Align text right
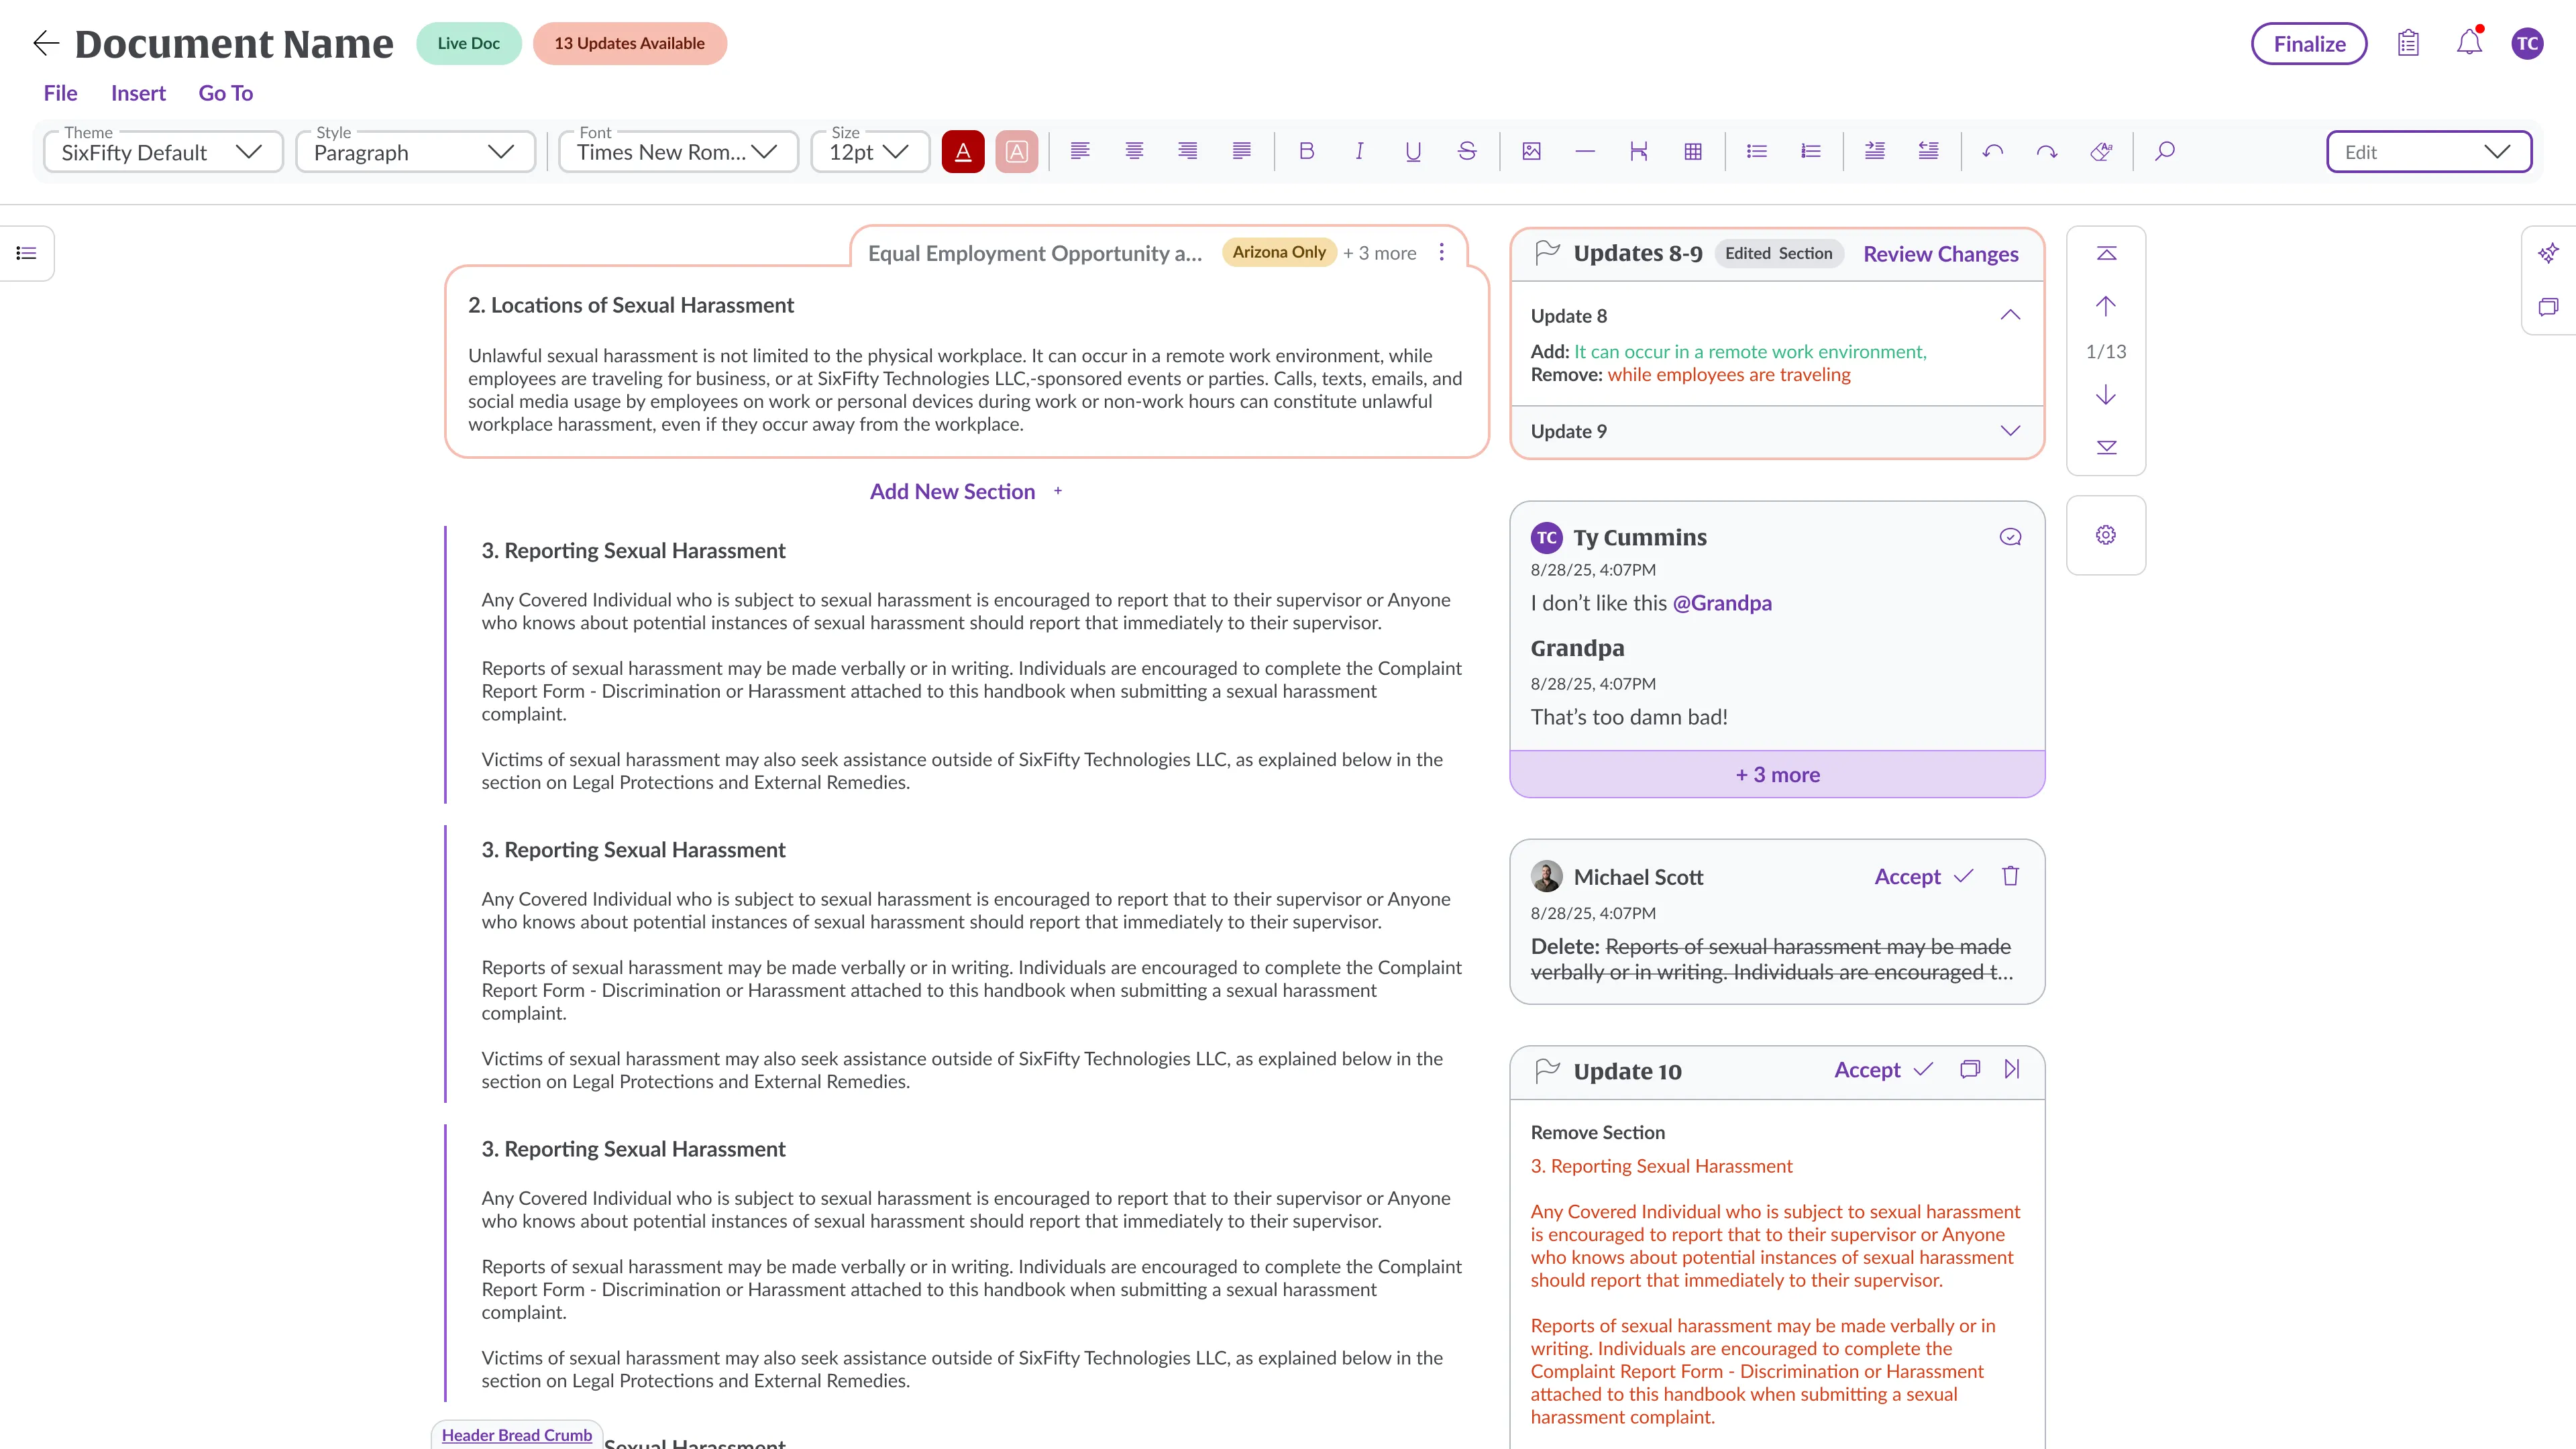This screenshot has height=1449, width=2576. point(1188,151)
